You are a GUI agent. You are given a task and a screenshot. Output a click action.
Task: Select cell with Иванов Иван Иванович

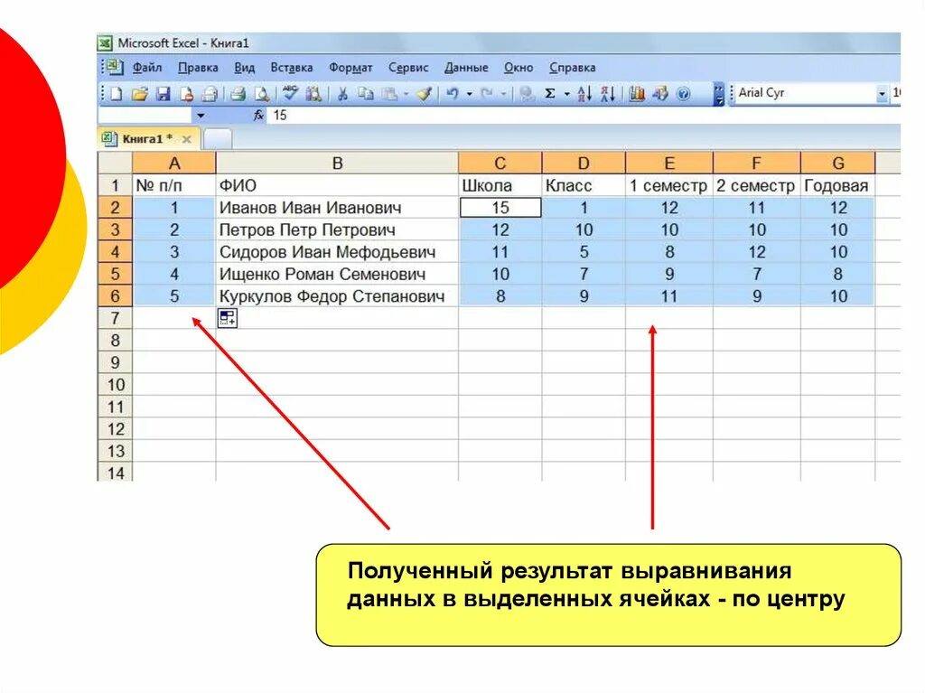pyautogui.click(x=337, y=208)
